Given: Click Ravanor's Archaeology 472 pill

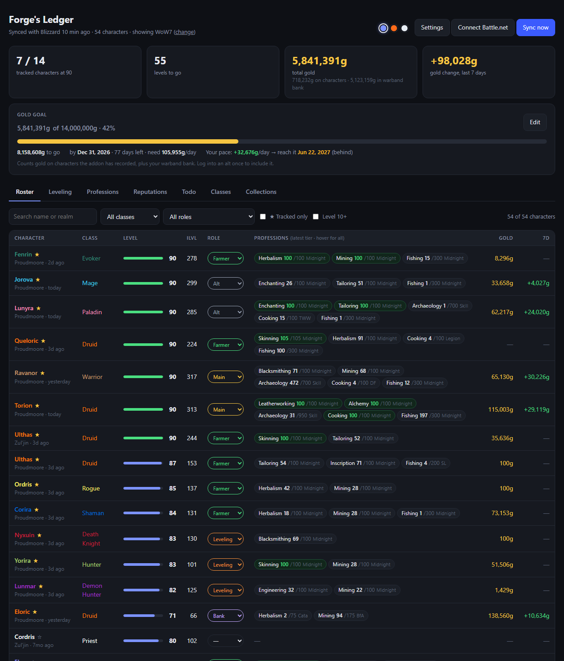Looking at the screenshot, I should [289, 383].
